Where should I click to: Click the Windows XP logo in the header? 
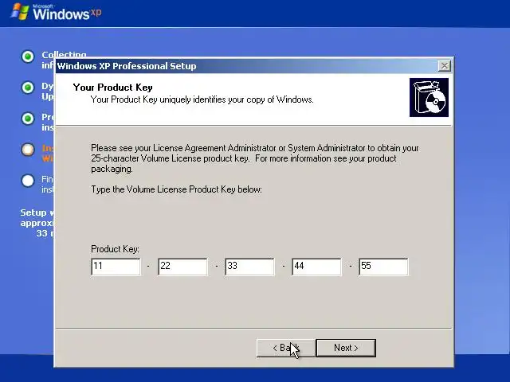click(56, 13)
